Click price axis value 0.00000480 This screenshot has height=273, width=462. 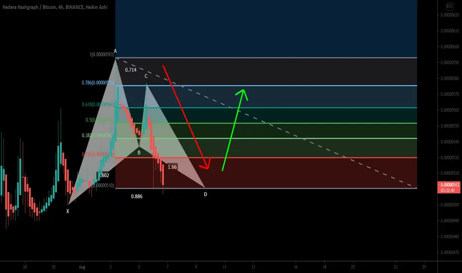(450, 237)
